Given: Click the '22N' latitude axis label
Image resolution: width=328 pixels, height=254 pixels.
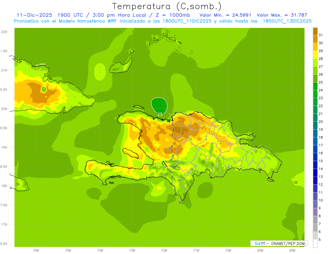Looking at the screenshot, I should pos(4,32).
